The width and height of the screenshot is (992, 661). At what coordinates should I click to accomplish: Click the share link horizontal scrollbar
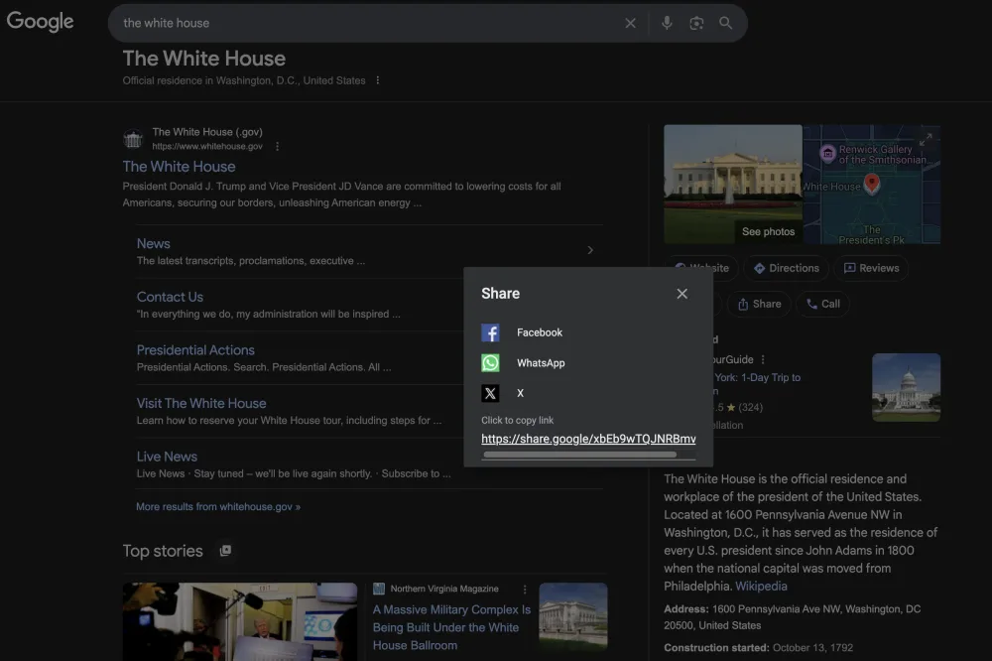click(x=579, y=455)
